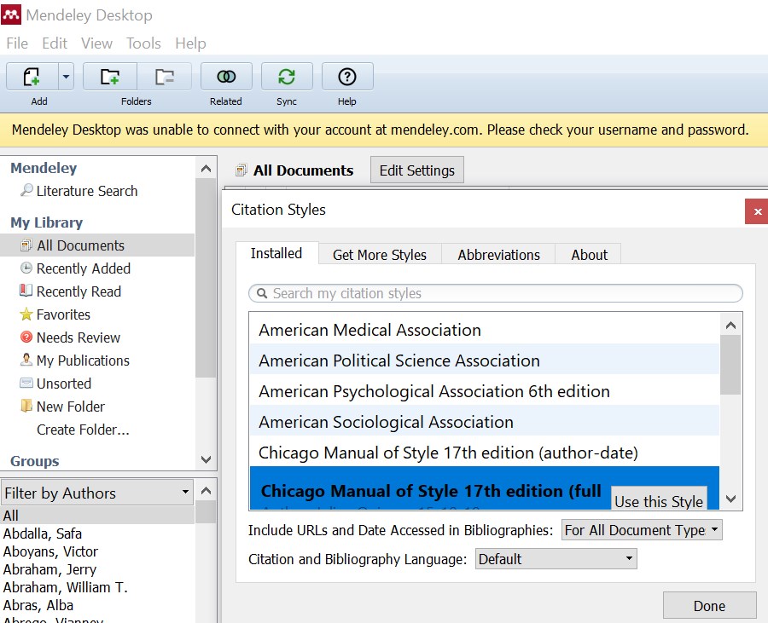Expand the Filter by Authors dropdown
768x623 pixels.
96,493
